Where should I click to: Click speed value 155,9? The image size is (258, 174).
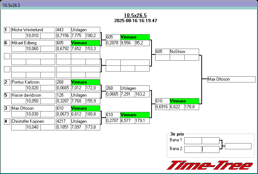pyautogui.click(x=93, y=101)
